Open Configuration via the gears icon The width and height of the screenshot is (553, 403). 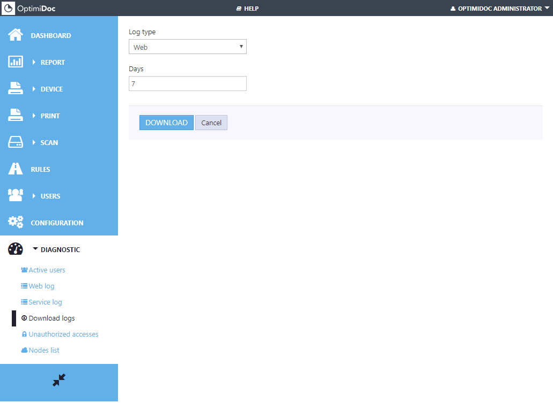tap(16, 223)
